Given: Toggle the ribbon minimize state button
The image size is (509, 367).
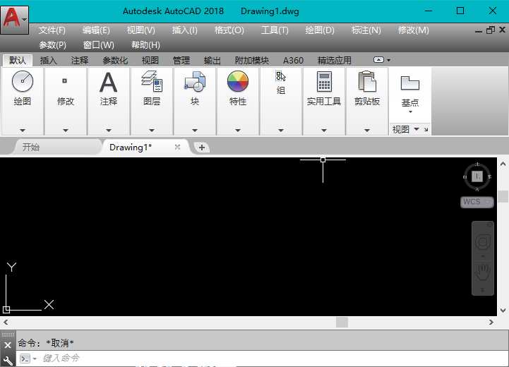Looking at the screenshot, I should pos(378,60).
